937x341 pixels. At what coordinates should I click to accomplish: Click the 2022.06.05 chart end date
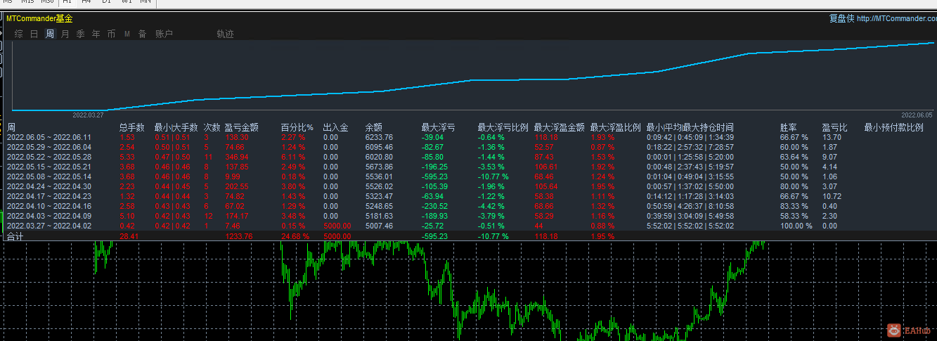pos(917,114)
